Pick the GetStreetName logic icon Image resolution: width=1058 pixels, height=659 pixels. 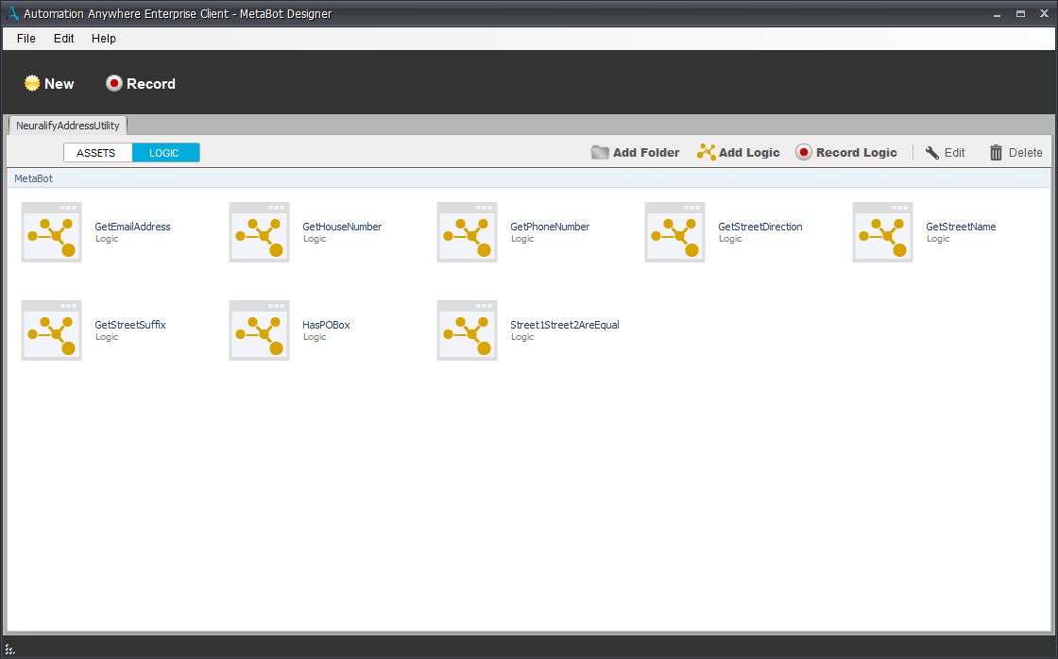[x=883, y=232]
